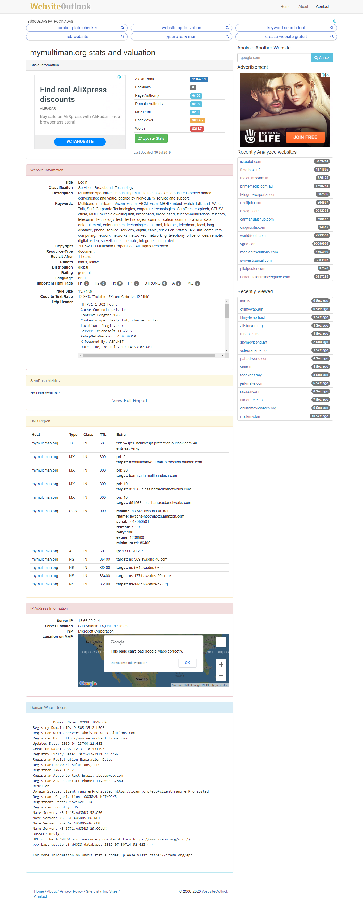
Task: Click 'Do you own this website?' link
Action: coord(129,663)
